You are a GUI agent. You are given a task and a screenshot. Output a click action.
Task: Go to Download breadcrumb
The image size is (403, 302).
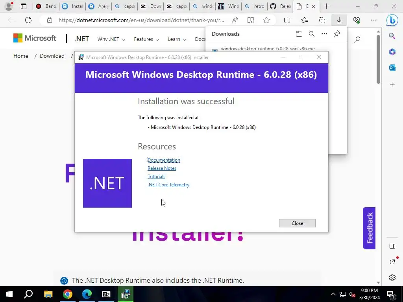[x=52, y=56]
